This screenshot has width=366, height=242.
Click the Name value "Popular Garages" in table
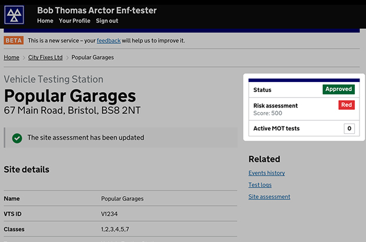tap(122, 198)
